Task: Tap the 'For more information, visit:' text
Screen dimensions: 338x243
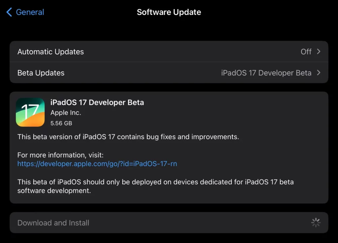Action: tap(61, 155)
